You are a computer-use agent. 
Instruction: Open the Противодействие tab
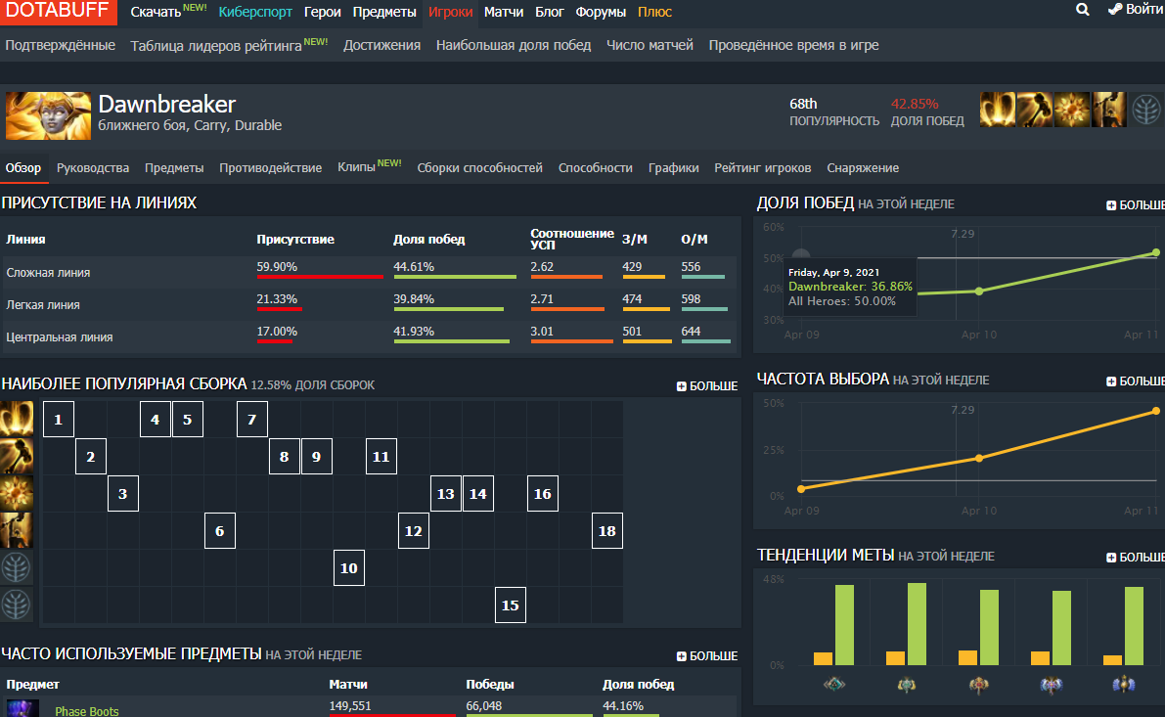coord(270,168)
